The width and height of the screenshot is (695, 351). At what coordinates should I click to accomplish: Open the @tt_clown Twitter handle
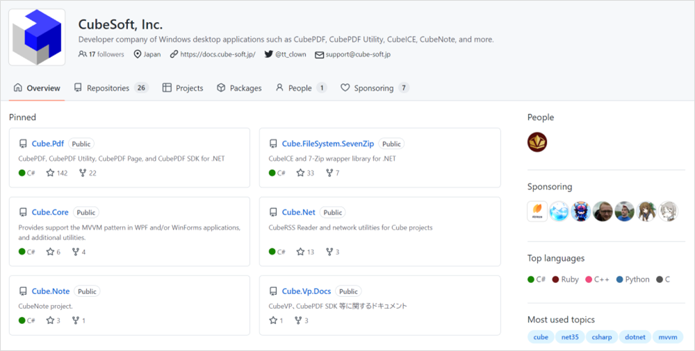[x=291, y=54]
